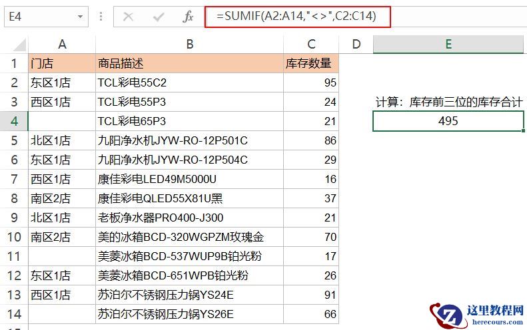Click cell 九阳净水机JYW-RO-12P504C

tap(190, 160)
